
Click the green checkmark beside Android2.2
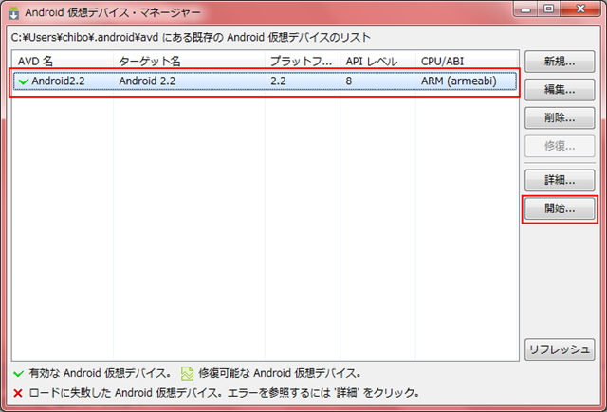24,81
